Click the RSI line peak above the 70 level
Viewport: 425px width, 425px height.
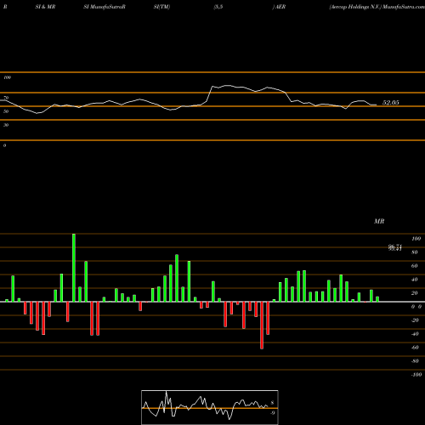[227, 85]
